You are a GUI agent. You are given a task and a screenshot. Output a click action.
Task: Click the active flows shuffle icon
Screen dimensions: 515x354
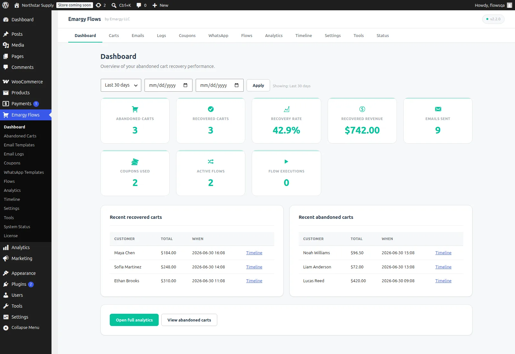[x=211, y=162]
